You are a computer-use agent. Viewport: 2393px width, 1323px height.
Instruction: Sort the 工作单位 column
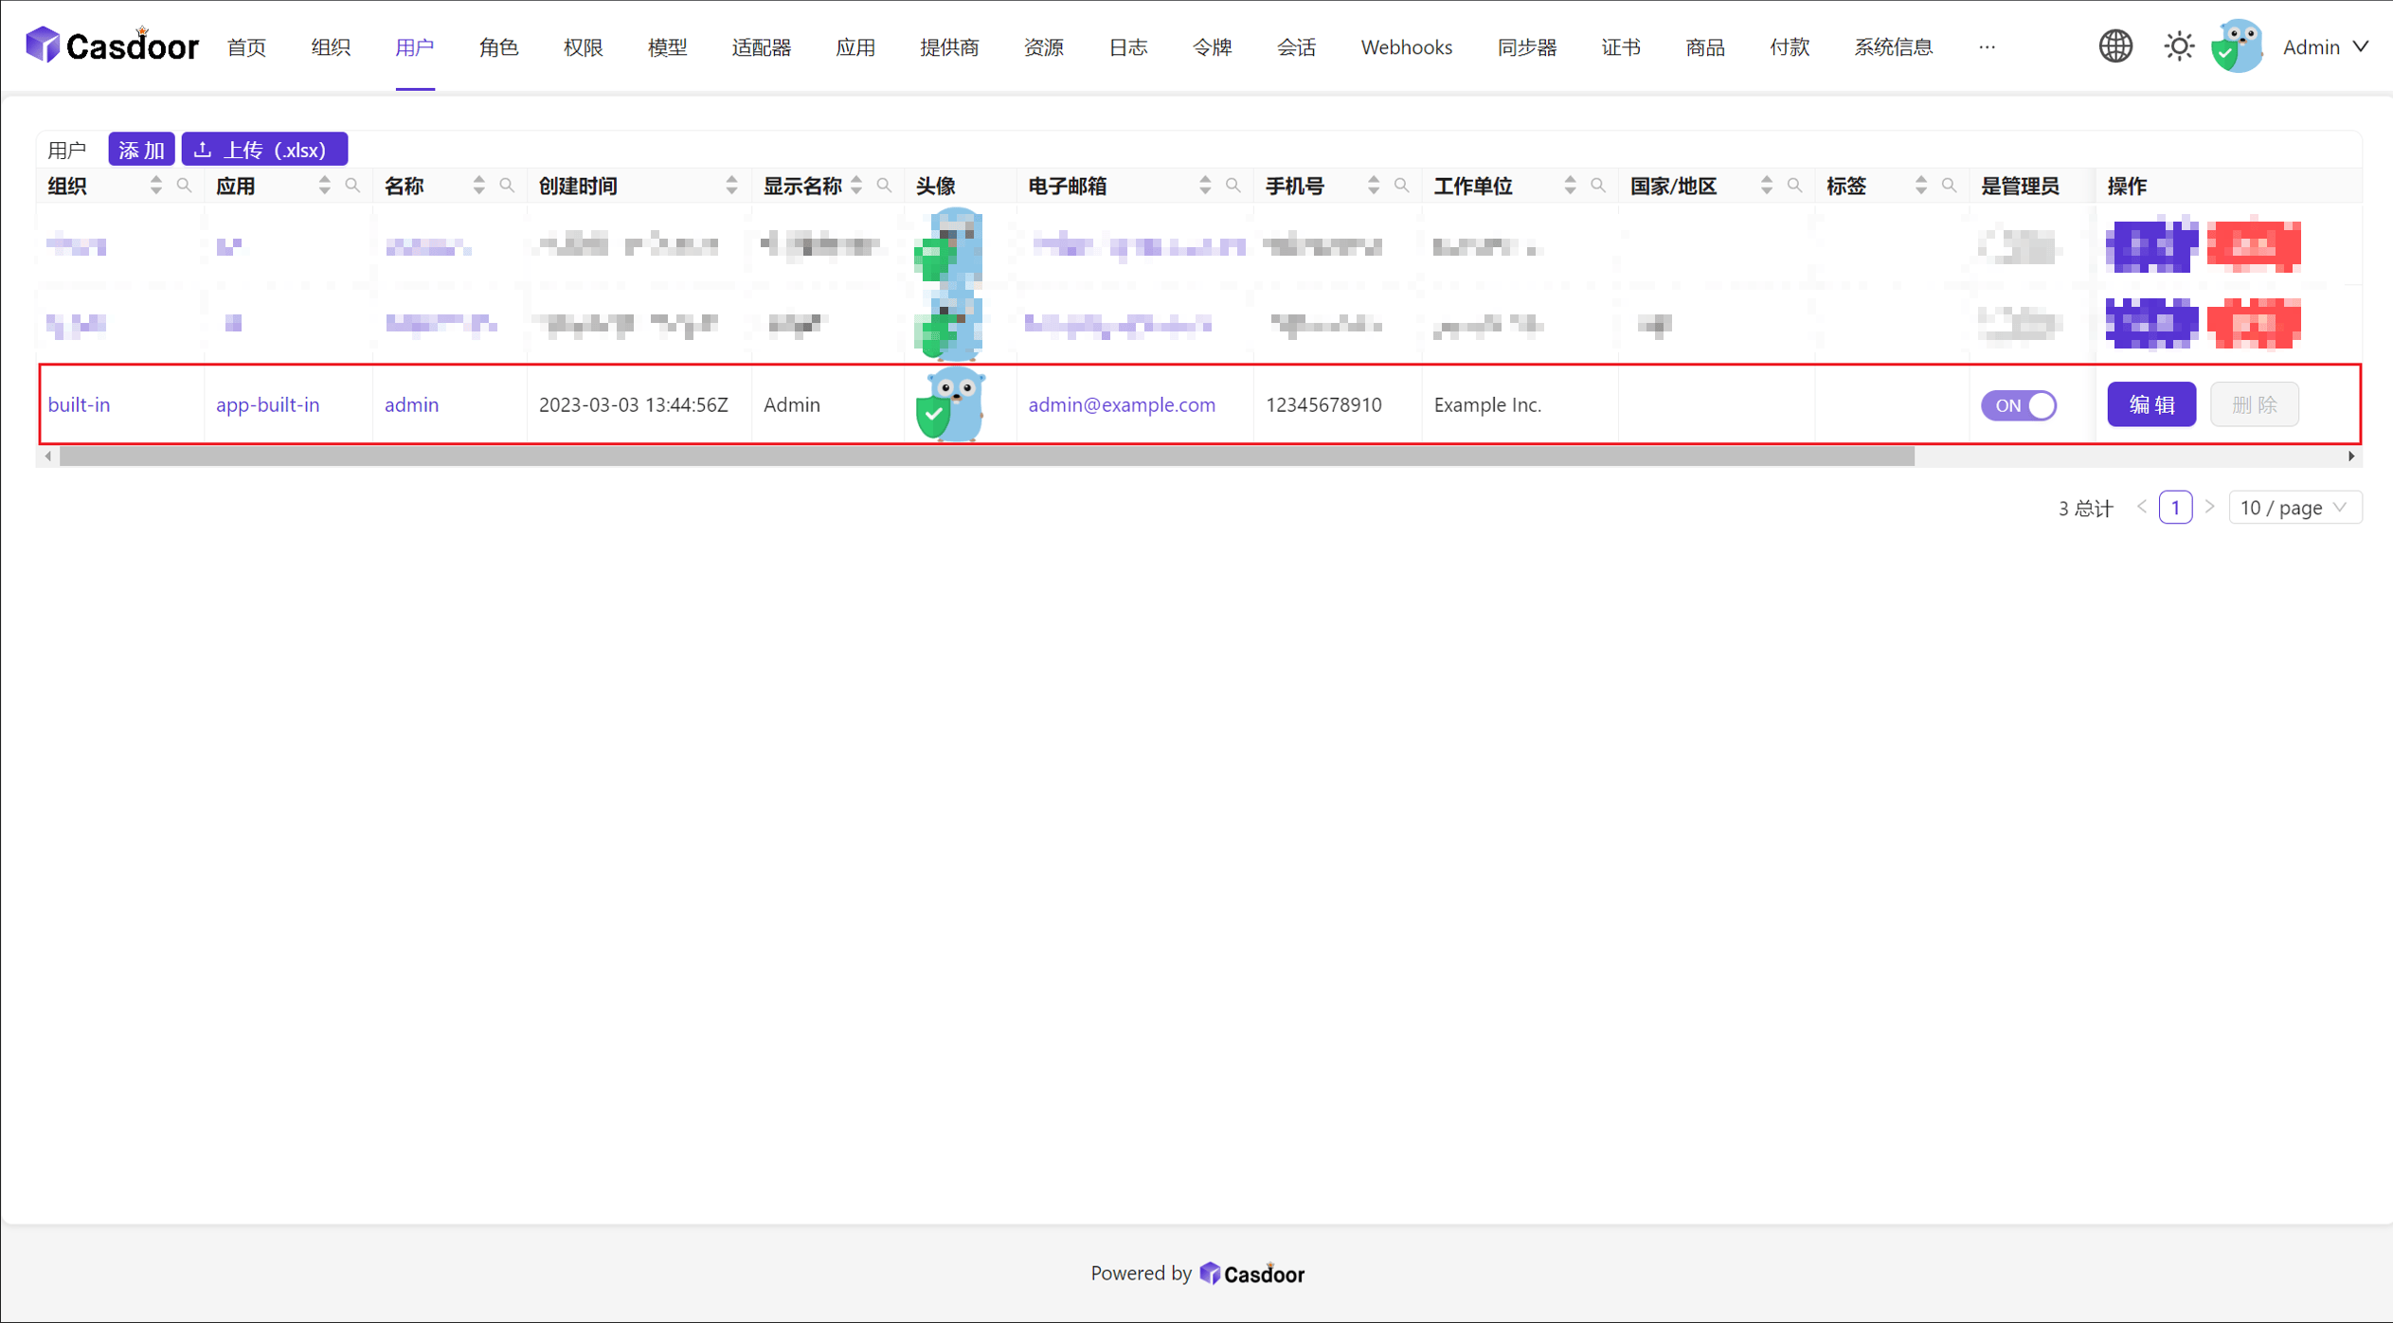1571,186
